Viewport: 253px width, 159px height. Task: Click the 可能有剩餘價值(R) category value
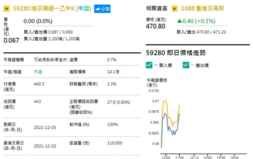click(50, 60)
